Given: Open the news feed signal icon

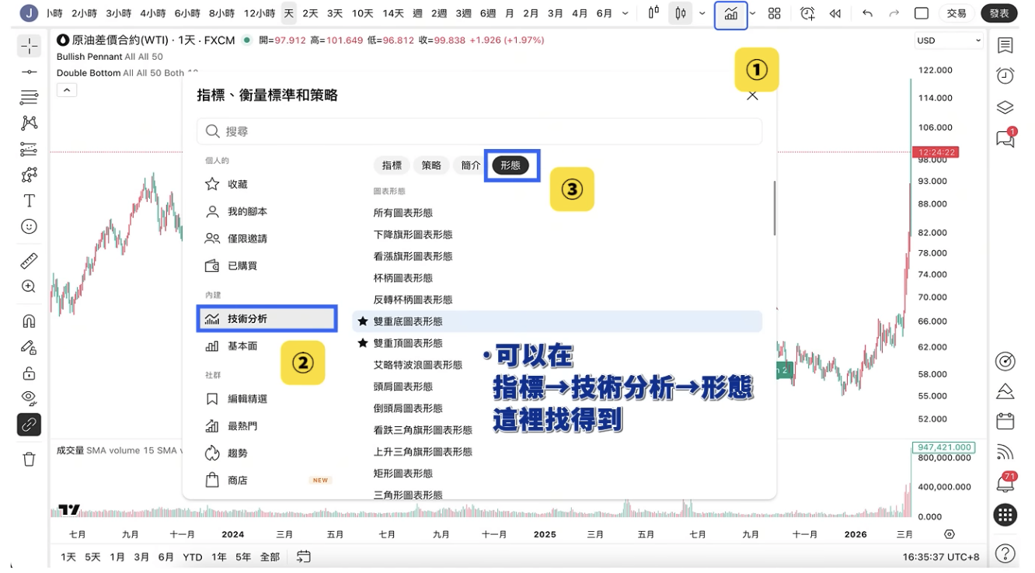Looking at the screenshot, I should [1005, 451].
